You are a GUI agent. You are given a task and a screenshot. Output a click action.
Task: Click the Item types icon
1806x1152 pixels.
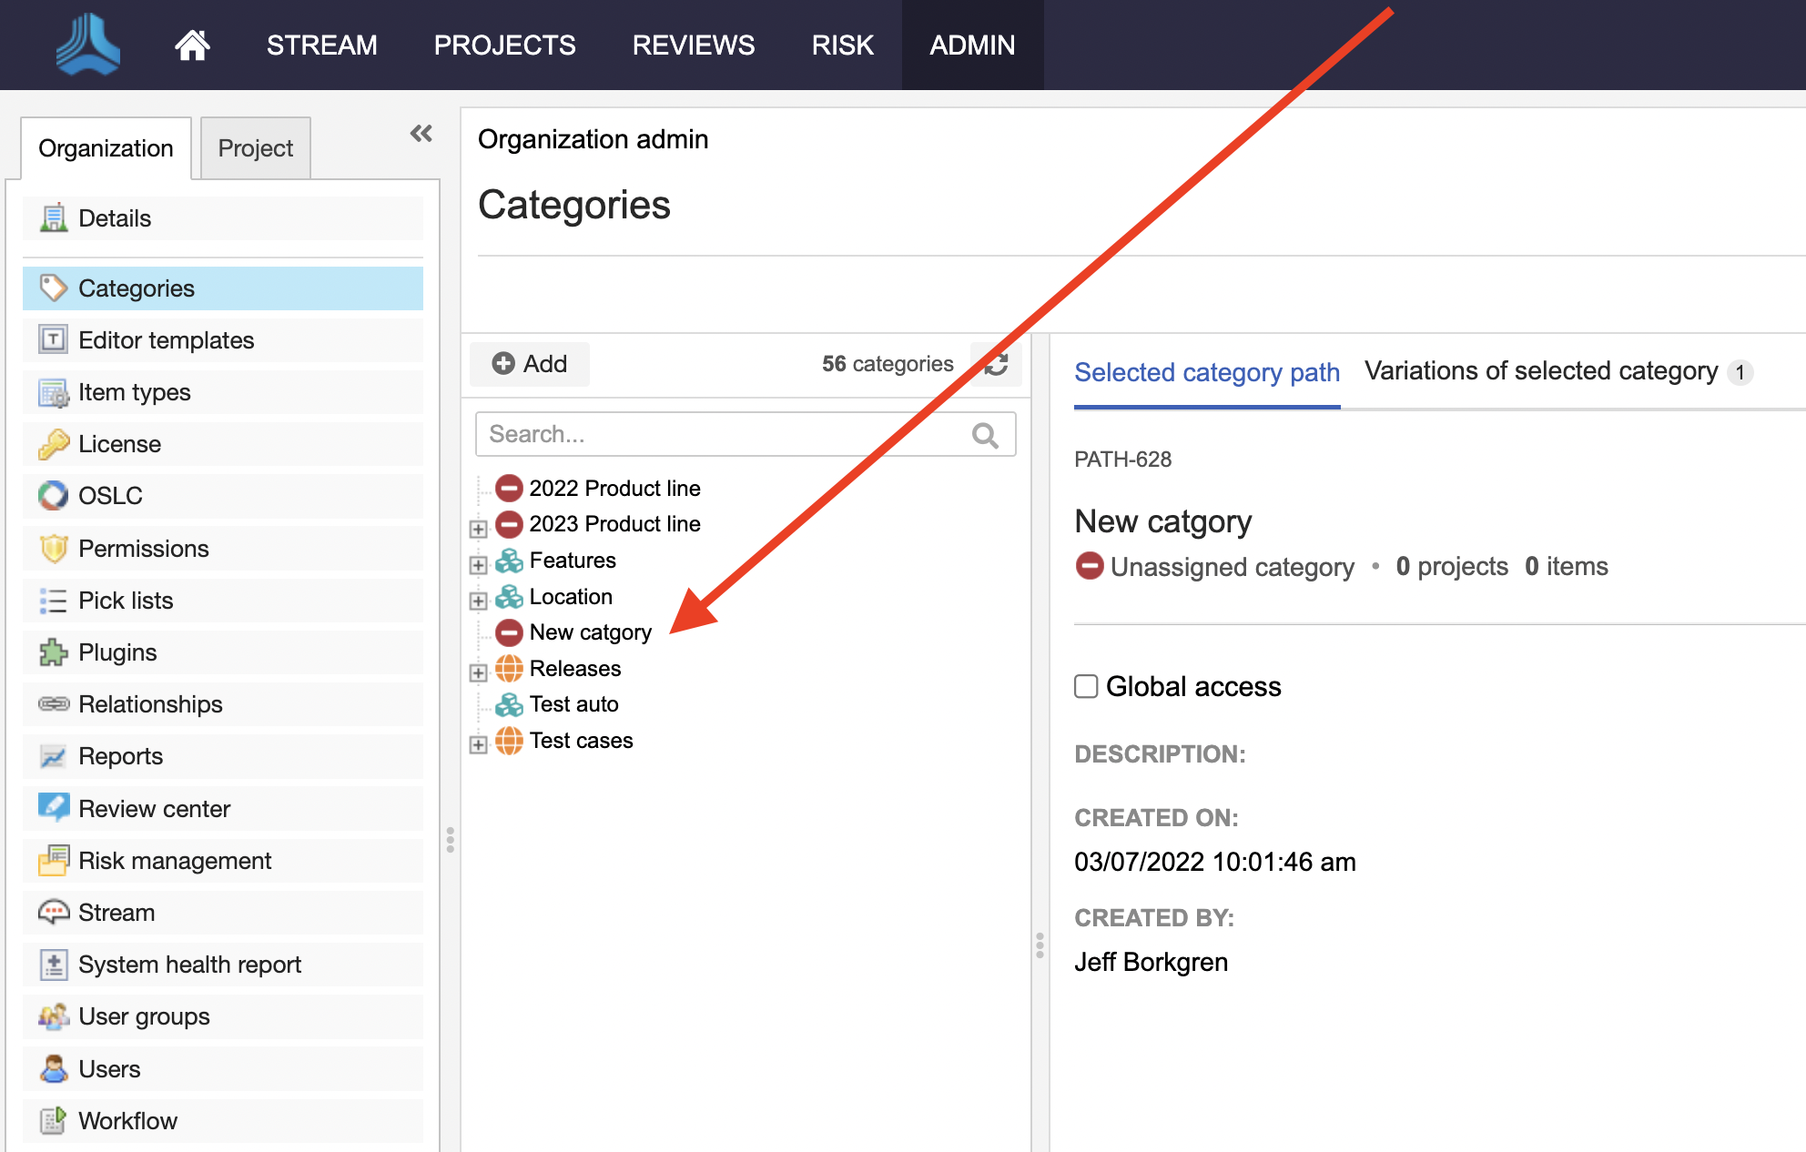pos(54,392)
